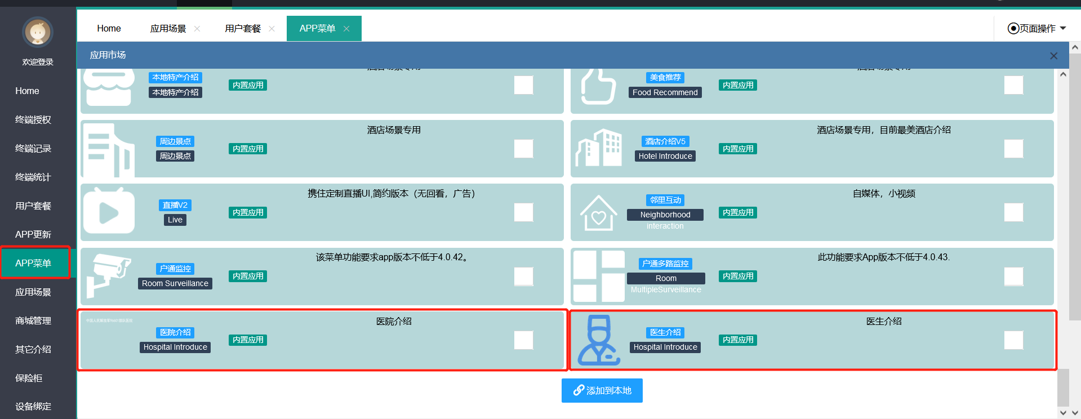
Task: Switch to the 应用场景 tab
Action: point(168,28)
